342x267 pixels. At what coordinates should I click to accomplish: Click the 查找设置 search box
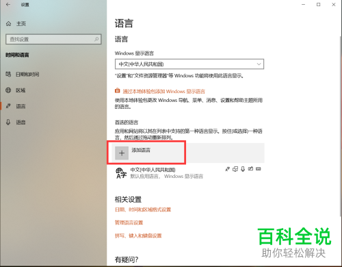coord(53,39)
